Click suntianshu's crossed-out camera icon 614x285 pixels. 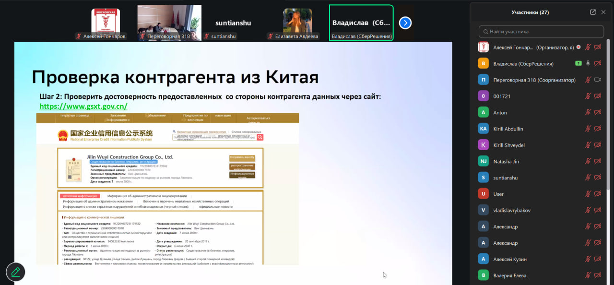[598, 178]
